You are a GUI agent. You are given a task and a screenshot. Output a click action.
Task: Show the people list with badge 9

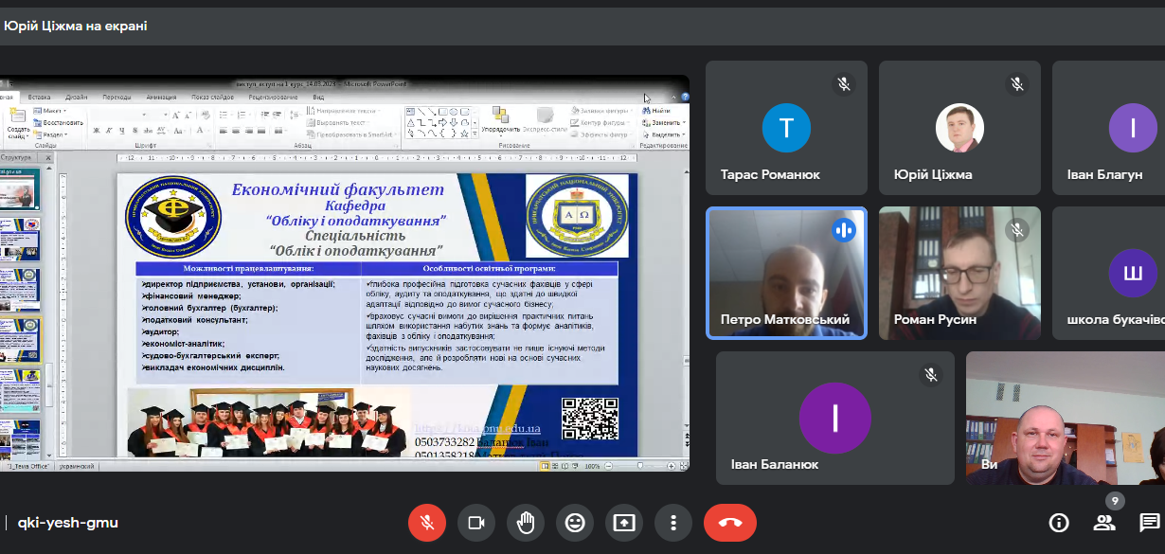coord(1104,522)
